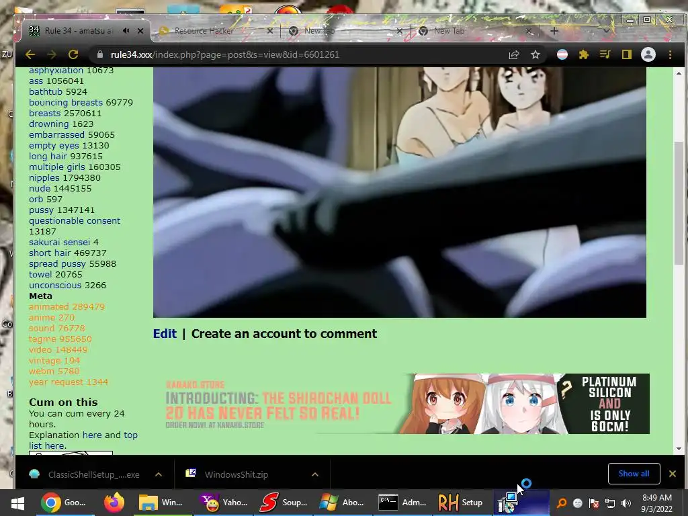Screen dimensions: 688x516
Task: Go back to the previous page
Action: click(x=30, y=54)
